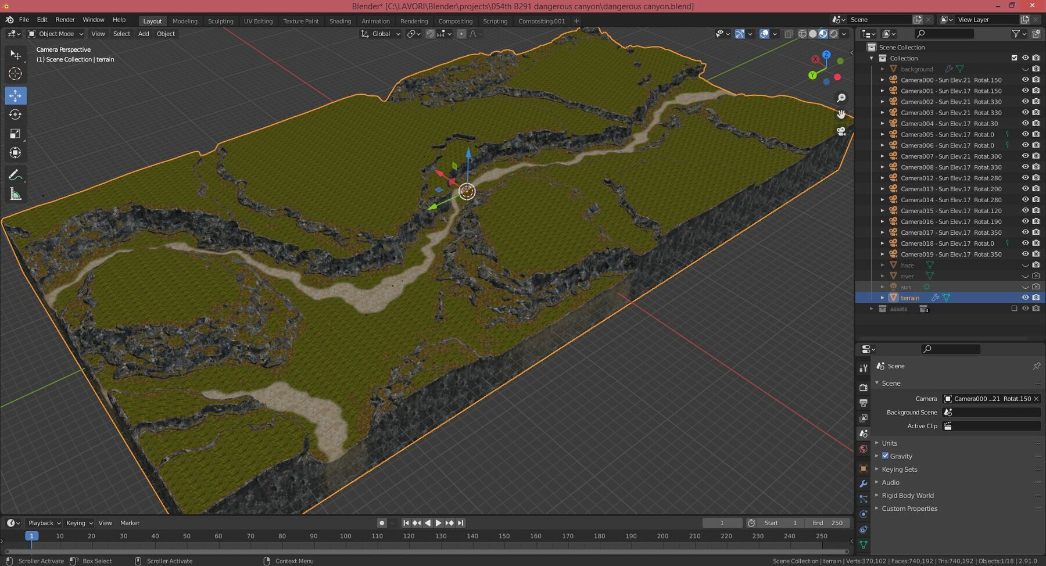
Task: Switch viewport to Rendered shading mode
Action: coord(833,34)
